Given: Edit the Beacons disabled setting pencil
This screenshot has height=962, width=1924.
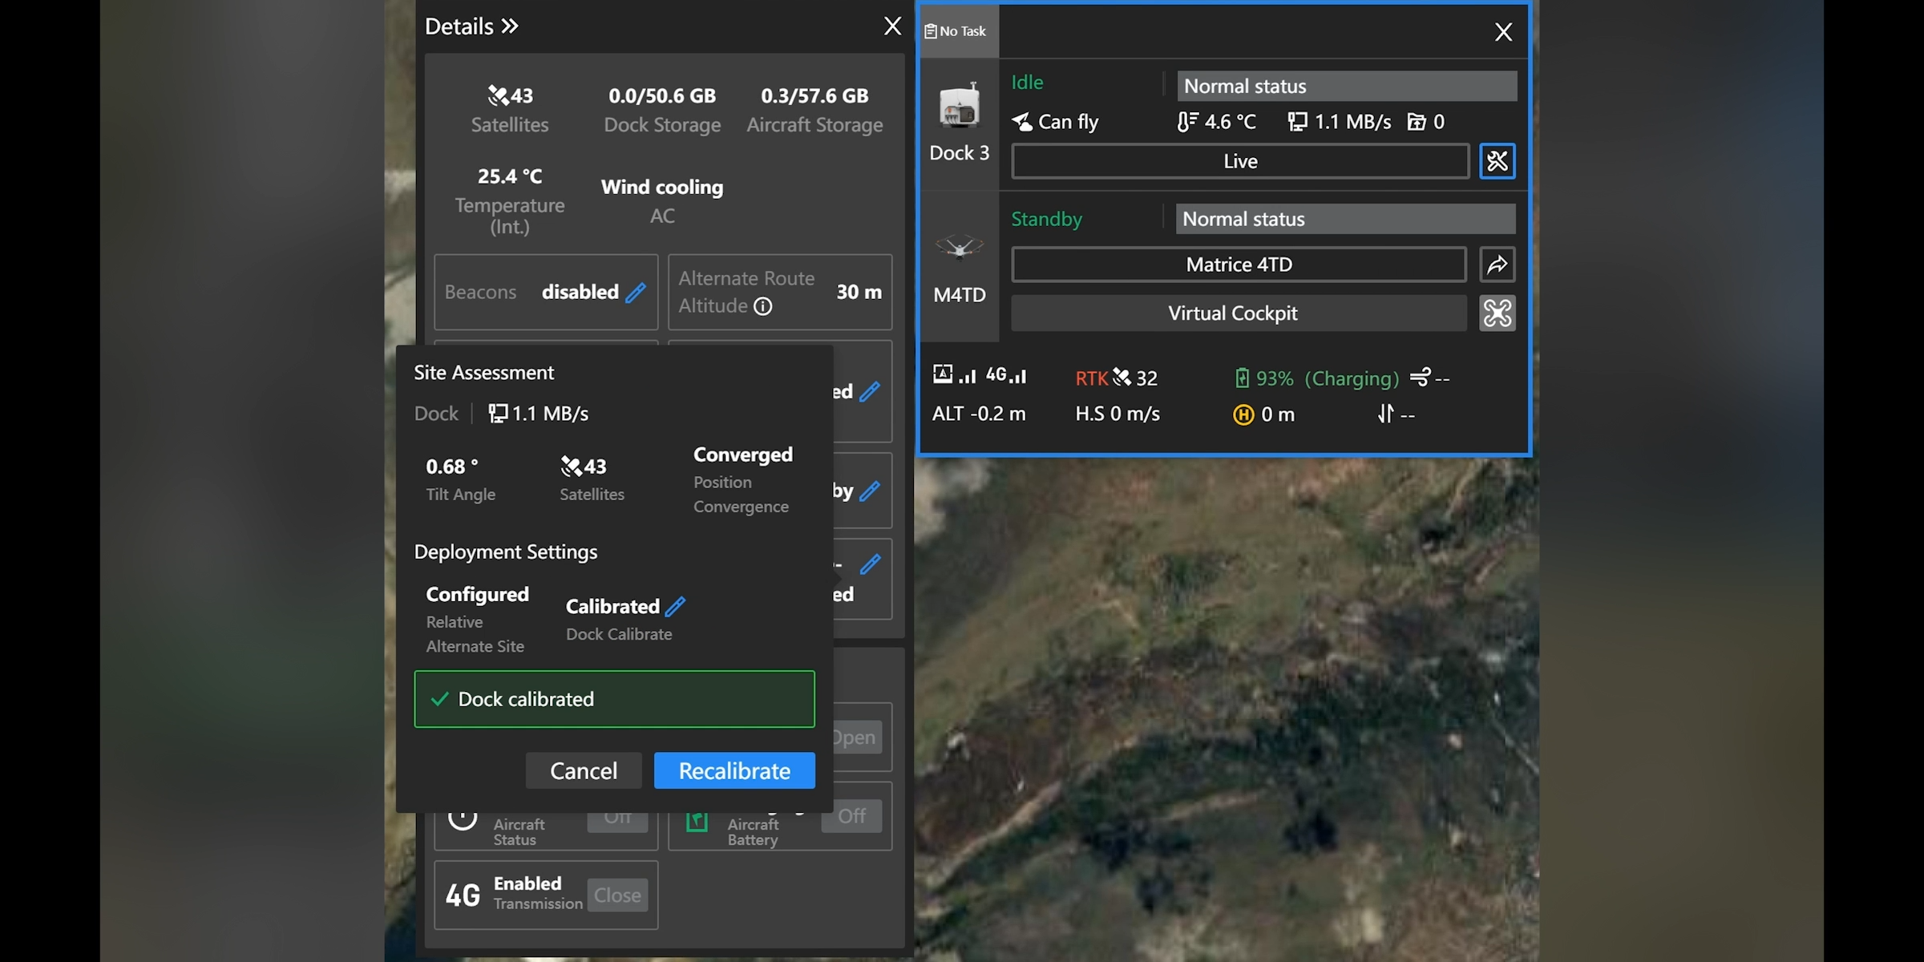Looking at the screenshot, I should click(636, 293).
